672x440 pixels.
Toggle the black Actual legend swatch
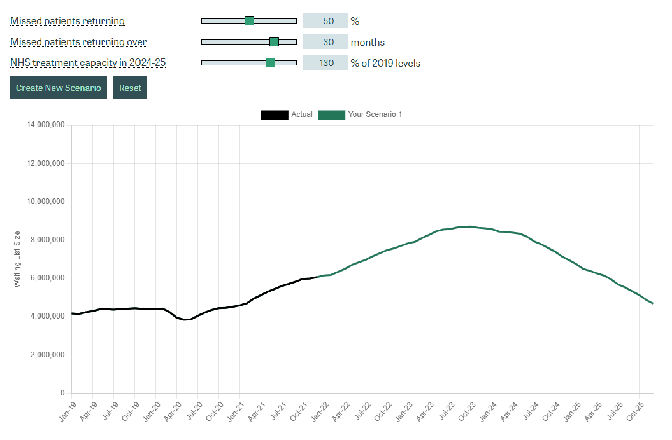click(274, 114)
